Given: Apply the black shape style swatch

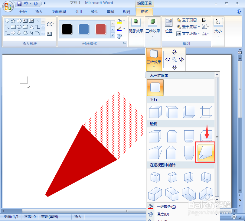Looking at the screenshot, I should coord(67,29).
